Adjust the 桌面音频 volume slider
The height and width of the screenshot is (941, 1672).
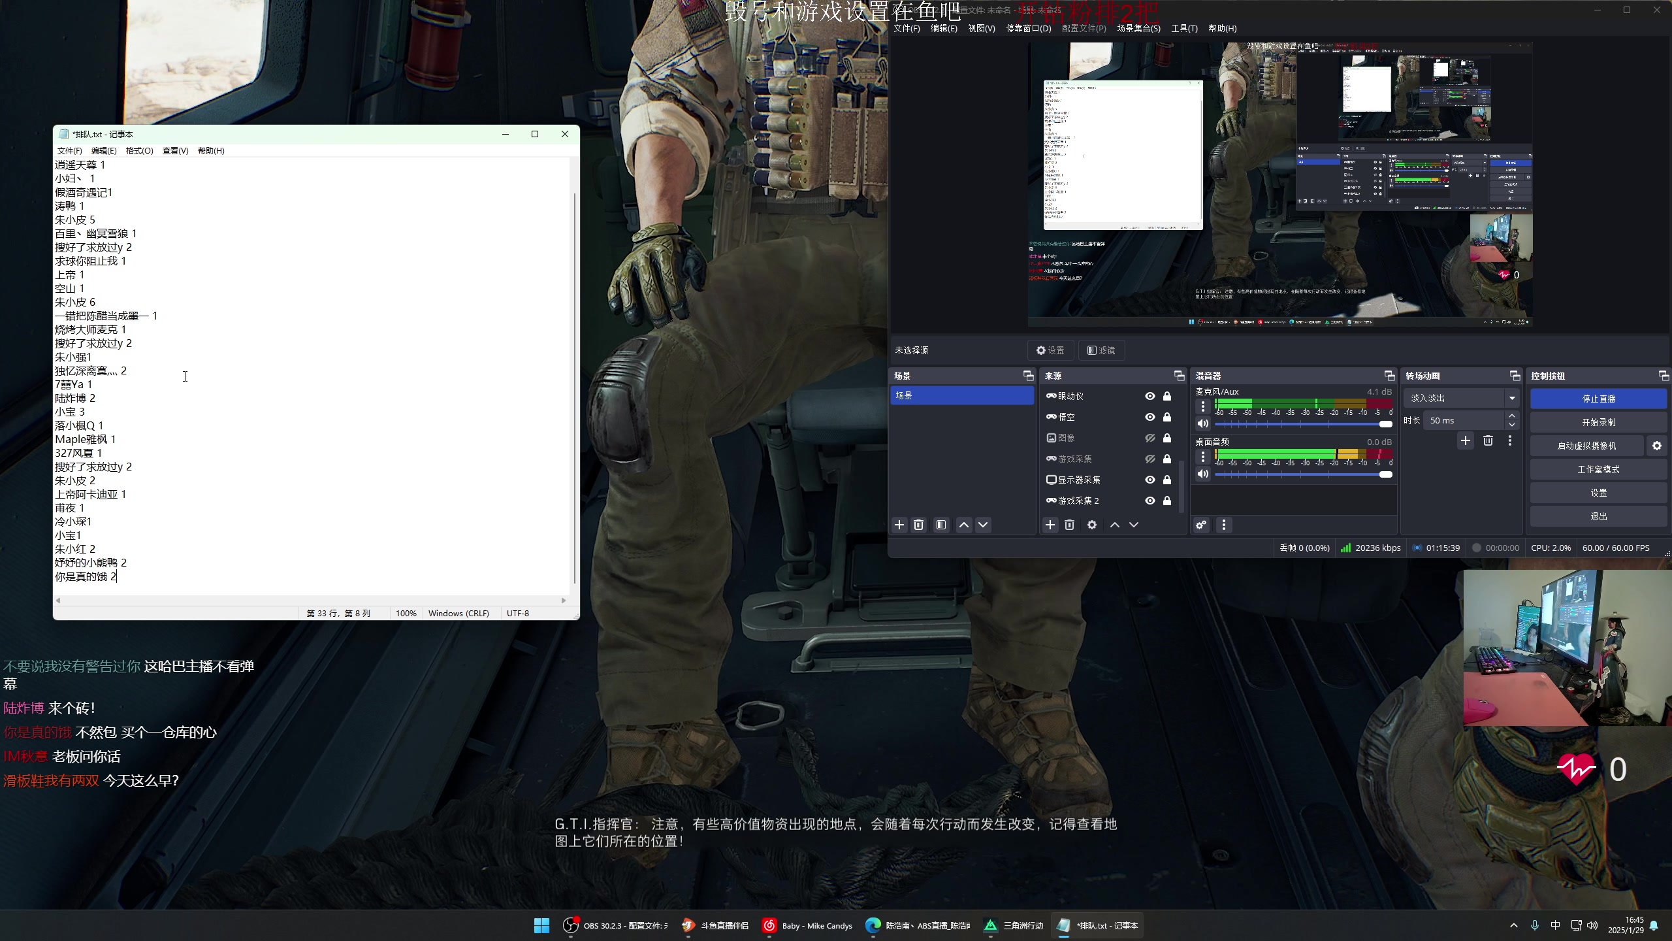click(1385, 474)
